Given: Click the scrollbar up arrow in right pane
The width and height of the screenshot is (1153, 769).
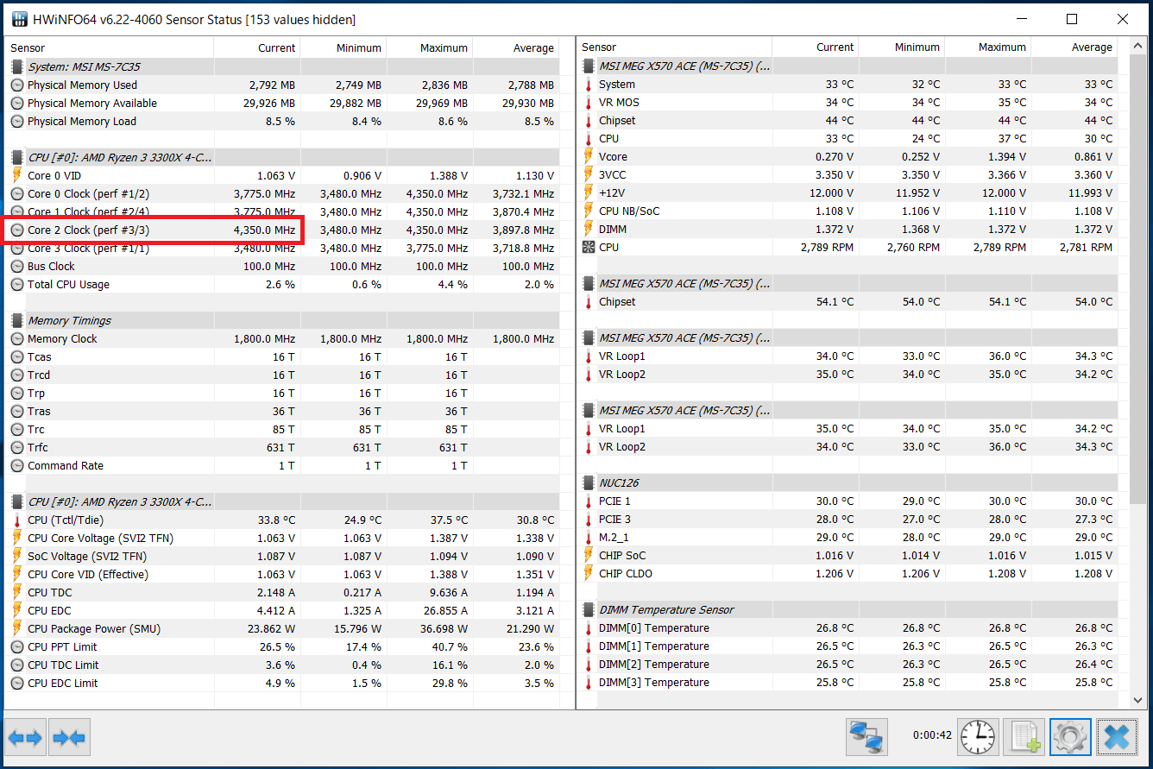Looking at the screenshot, I should 1138,45.
